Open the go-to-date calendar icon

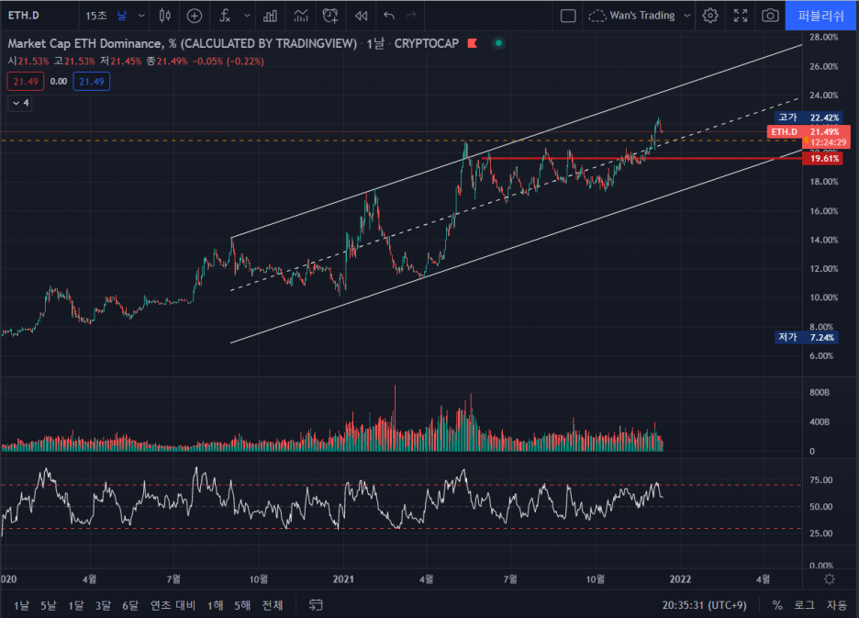[316, 605]
